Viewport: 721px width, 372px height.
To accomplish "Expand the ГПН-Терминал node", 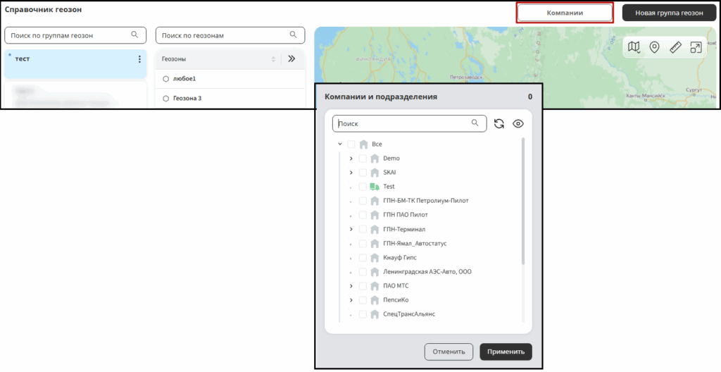I will coord(351,229).
